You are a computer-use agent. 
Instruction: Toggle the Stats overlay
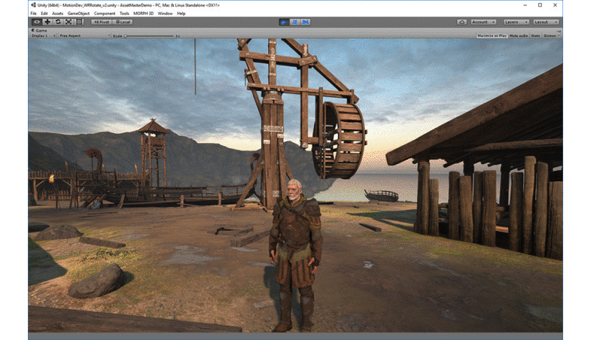535,35
